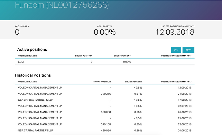Select short percent value 0,51%
Screen dimensions: 222x135
pyautogui.click(x=138, y=94)
